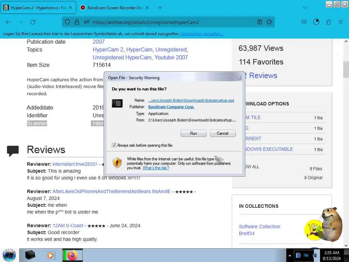349x262 pixels.
Task: Open the site permissions icon in address bar
Action: [86, 22]
